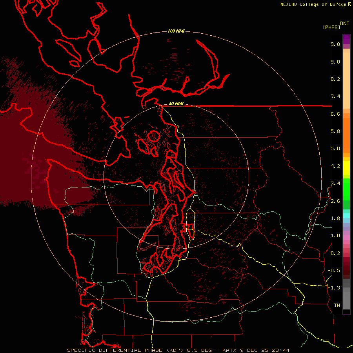Click the 5.8 value on the color scale
The width and height of the screenshot is (353, 353).
coord(335,131)
